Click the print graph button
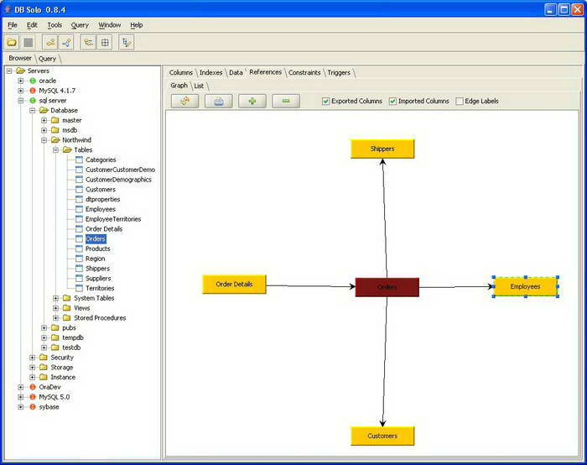Viewport: 587px width, 465px height. [x=218, y=102]
